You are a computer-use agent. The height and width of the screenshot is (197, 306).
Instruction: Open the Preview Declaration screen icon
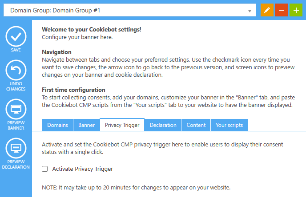click(x=16, y=148)
